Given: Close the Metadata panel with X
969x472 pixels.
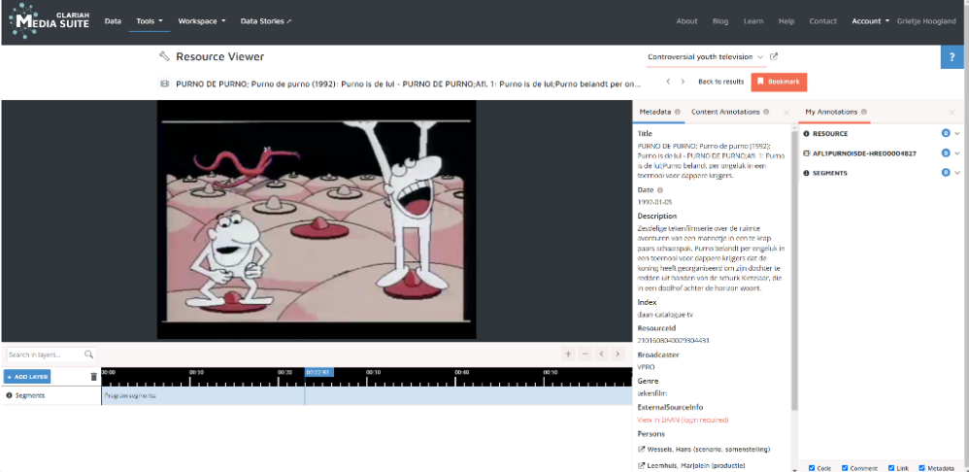Looking at the screenshot, I should 786,113.
